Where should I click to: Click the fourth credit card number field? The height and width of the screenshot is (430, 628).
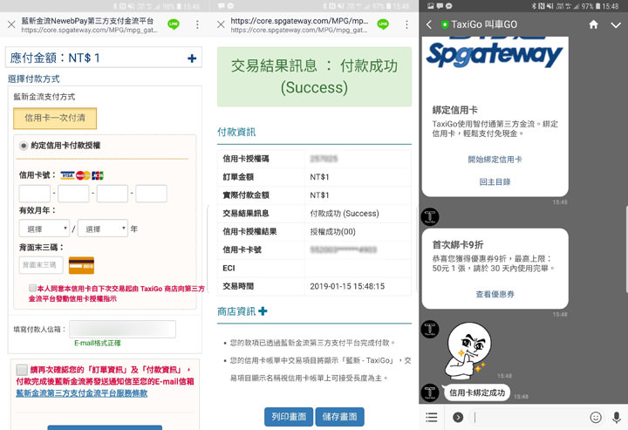(152, 194)
